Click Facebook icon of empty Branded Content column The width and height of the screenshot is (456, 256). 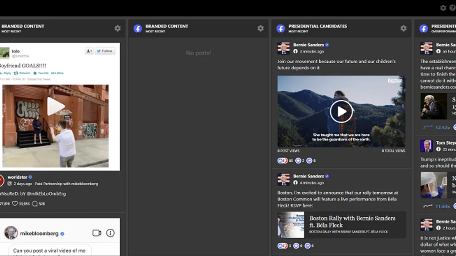click(138, 28)
